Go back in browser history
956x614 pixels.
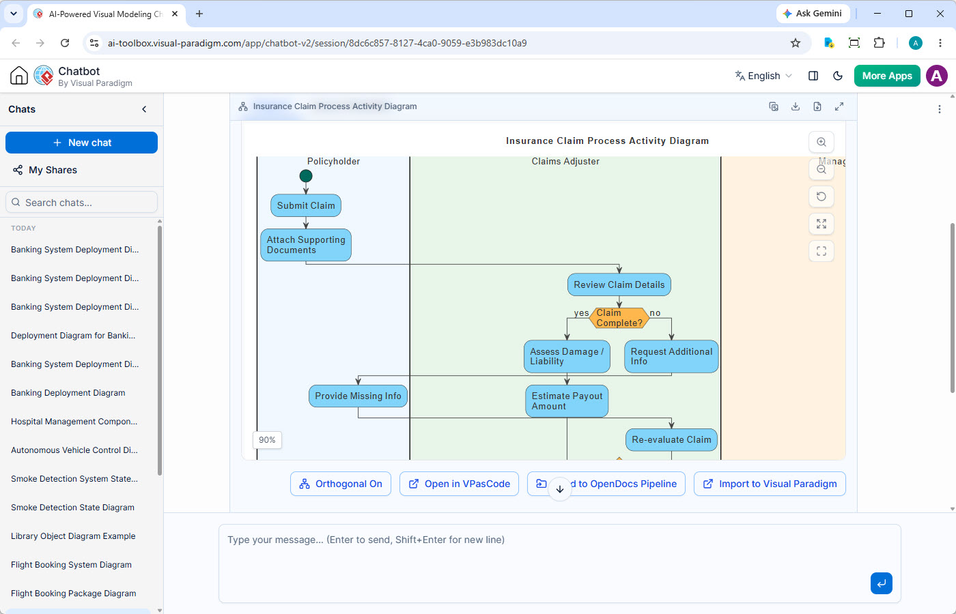(x=16, y=43)
